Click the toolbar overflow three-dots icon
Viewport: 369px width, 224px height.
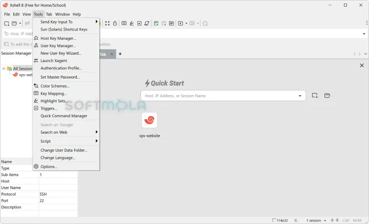[367, 23]
